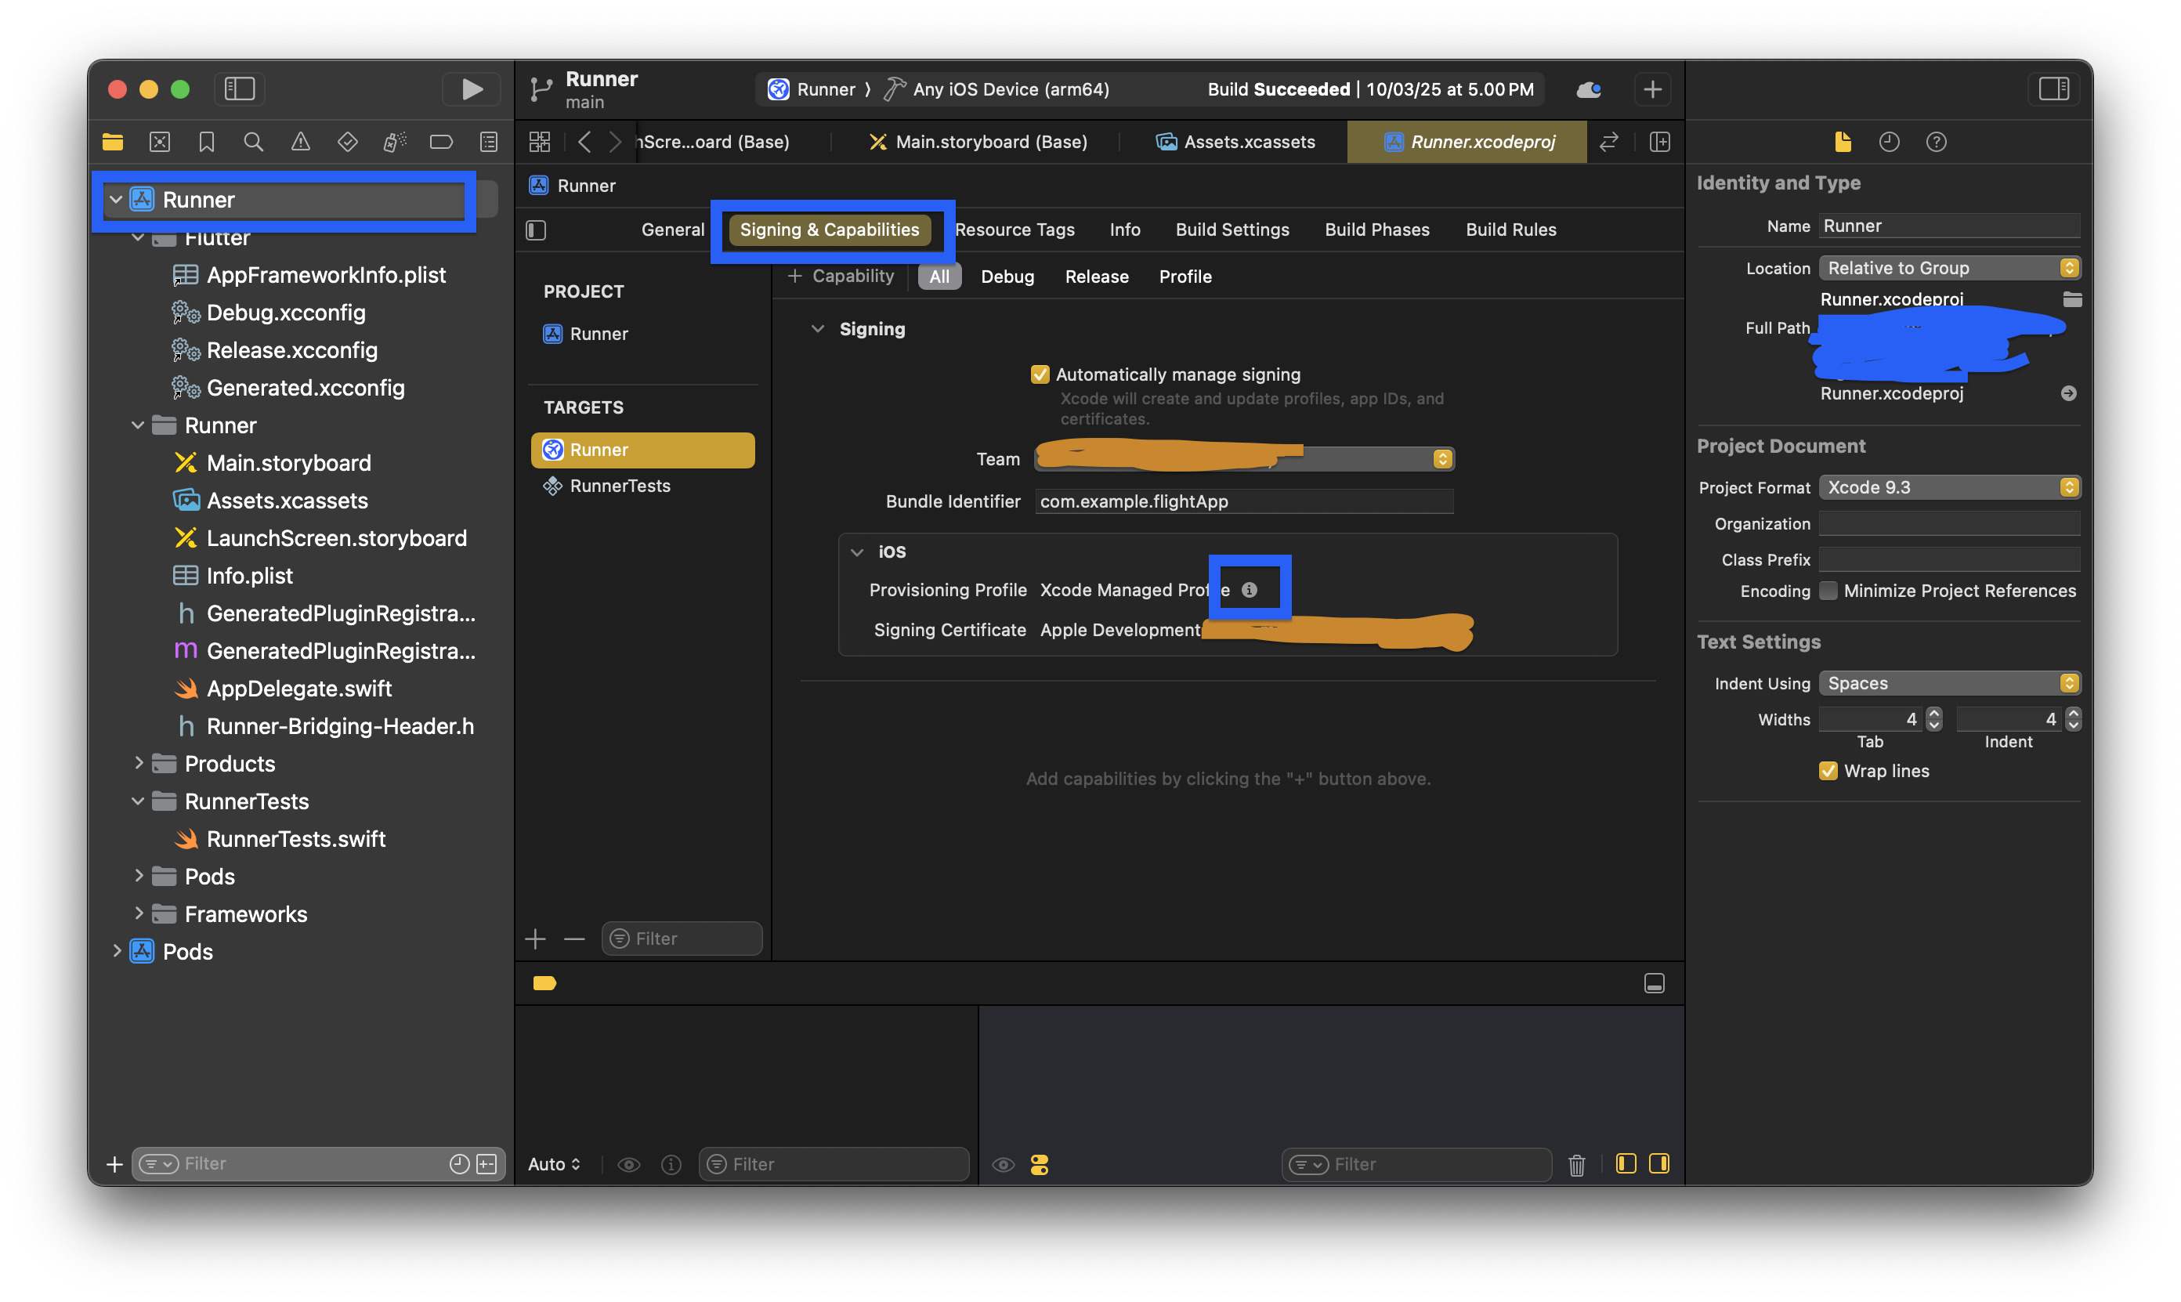
Task: Click the + Capability button
Action: [x=841, y=276]
